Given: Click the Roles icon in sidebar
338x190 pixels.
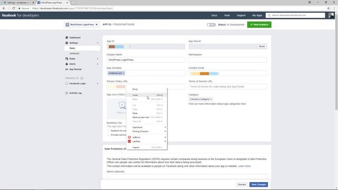Looking at the screenshot, I should pyautogui.click(x=67, y=59).
